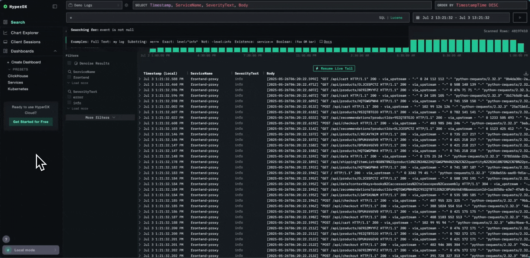Viewport: 530px width, 258px height.
Task: Go to Chart Explorer in the sidebar
Action: (x=24, y=33)
